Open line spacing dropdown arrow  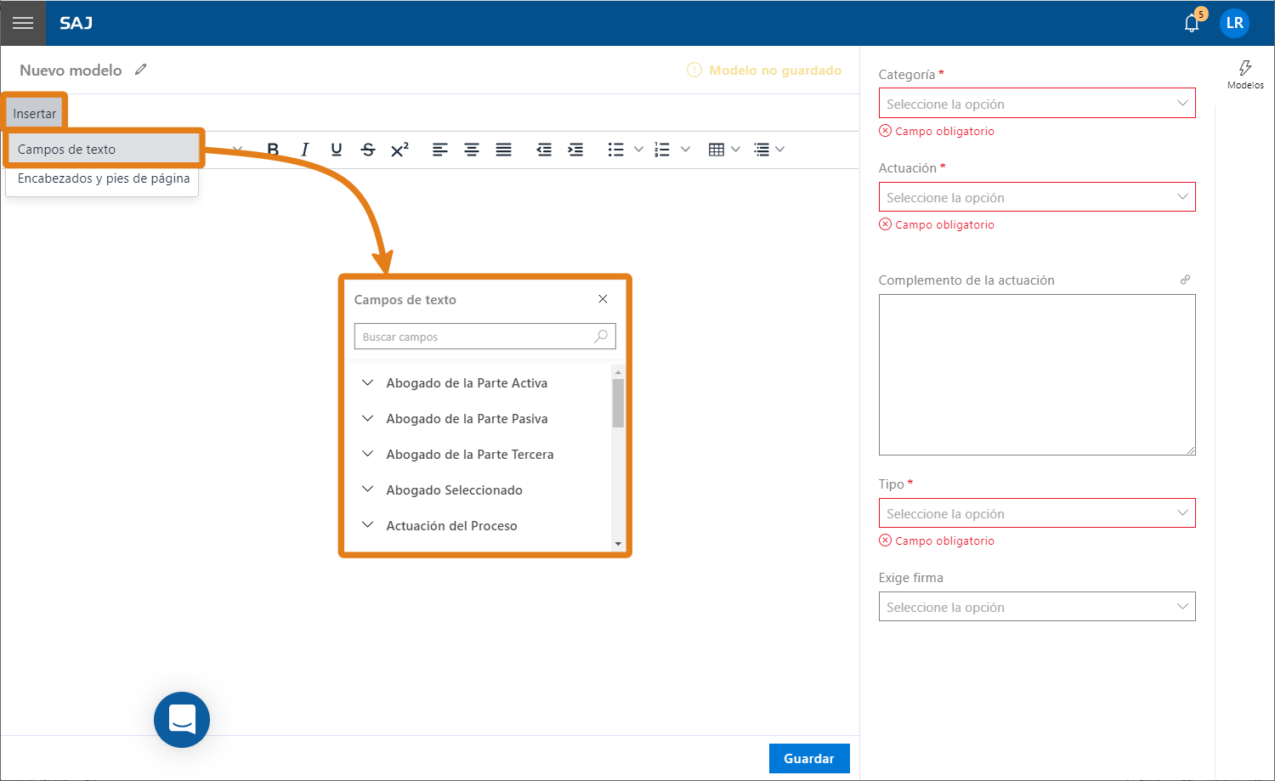click(780, 150)
